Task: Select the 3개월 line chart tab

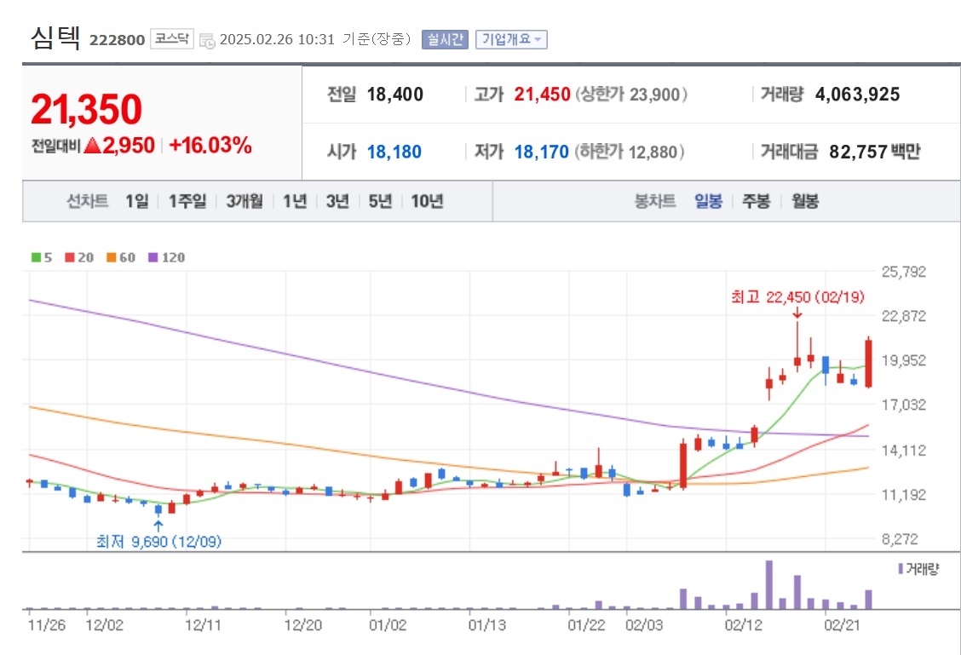Action: point(245,201)
